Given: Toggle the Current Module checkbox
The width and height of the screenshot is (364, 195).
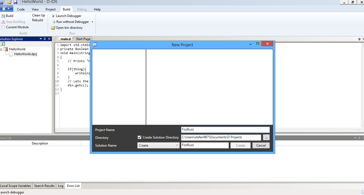Looking at the screenshot, I should click(x=3, y=27).
